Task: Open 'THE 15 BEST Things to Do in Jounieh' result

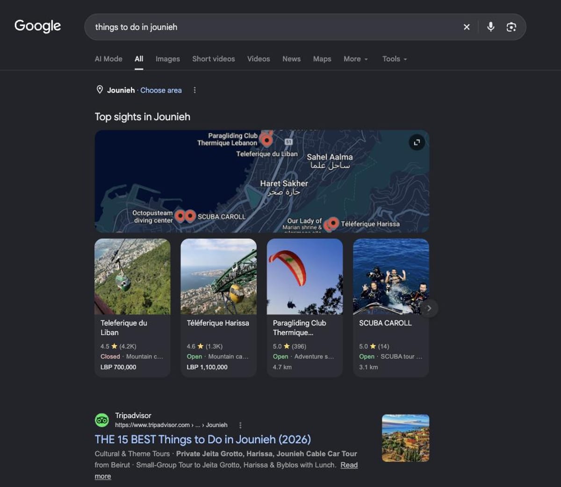Action: pos(203,439)
